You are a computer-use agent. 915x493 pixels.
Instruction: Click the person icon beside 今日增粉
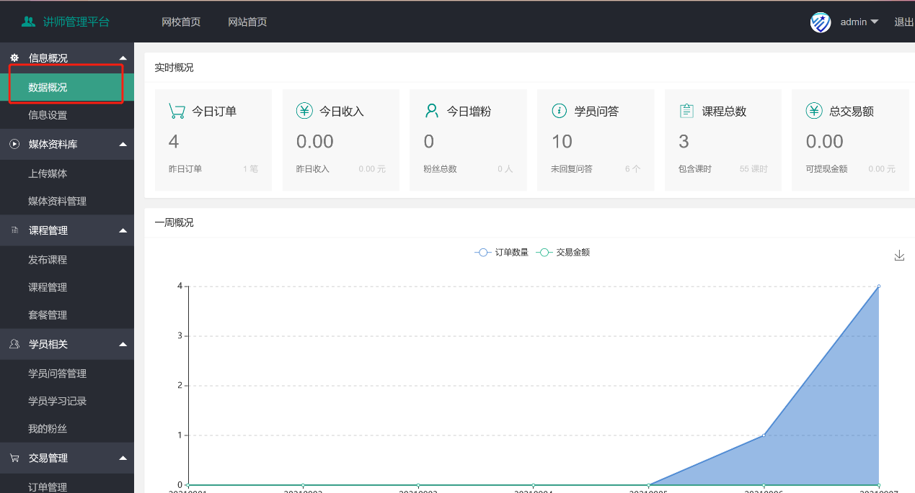tap(432, 111)
